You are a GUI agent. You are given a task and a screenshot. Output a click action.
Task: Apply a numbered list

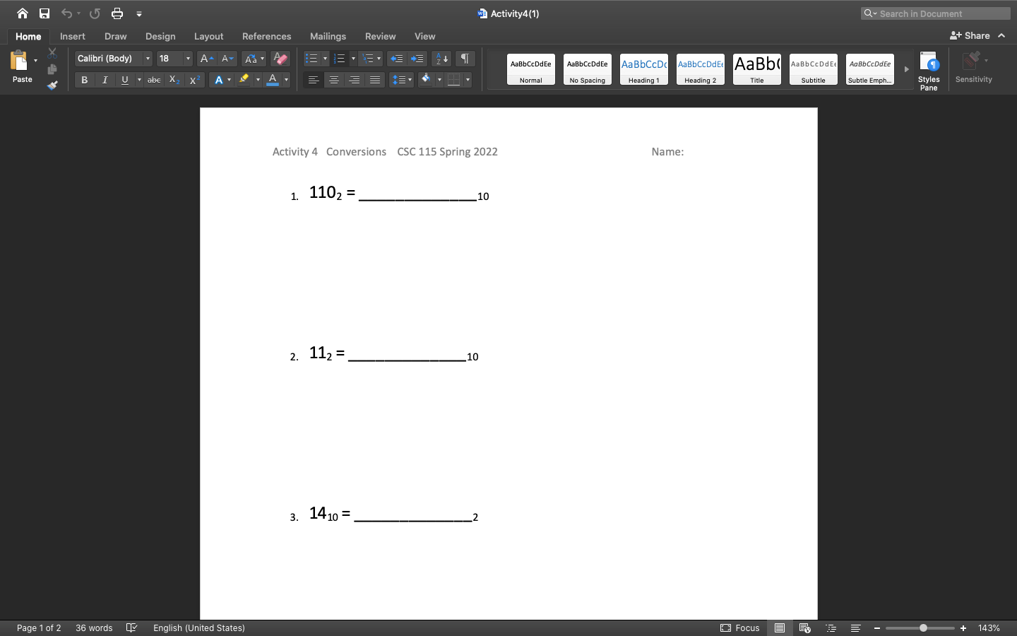coord(340,59)
